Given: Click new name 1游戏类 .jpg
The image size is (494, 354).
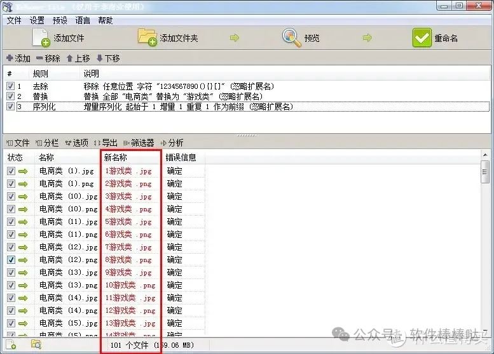Looking at the screenshot, I should tap(128, 171).
